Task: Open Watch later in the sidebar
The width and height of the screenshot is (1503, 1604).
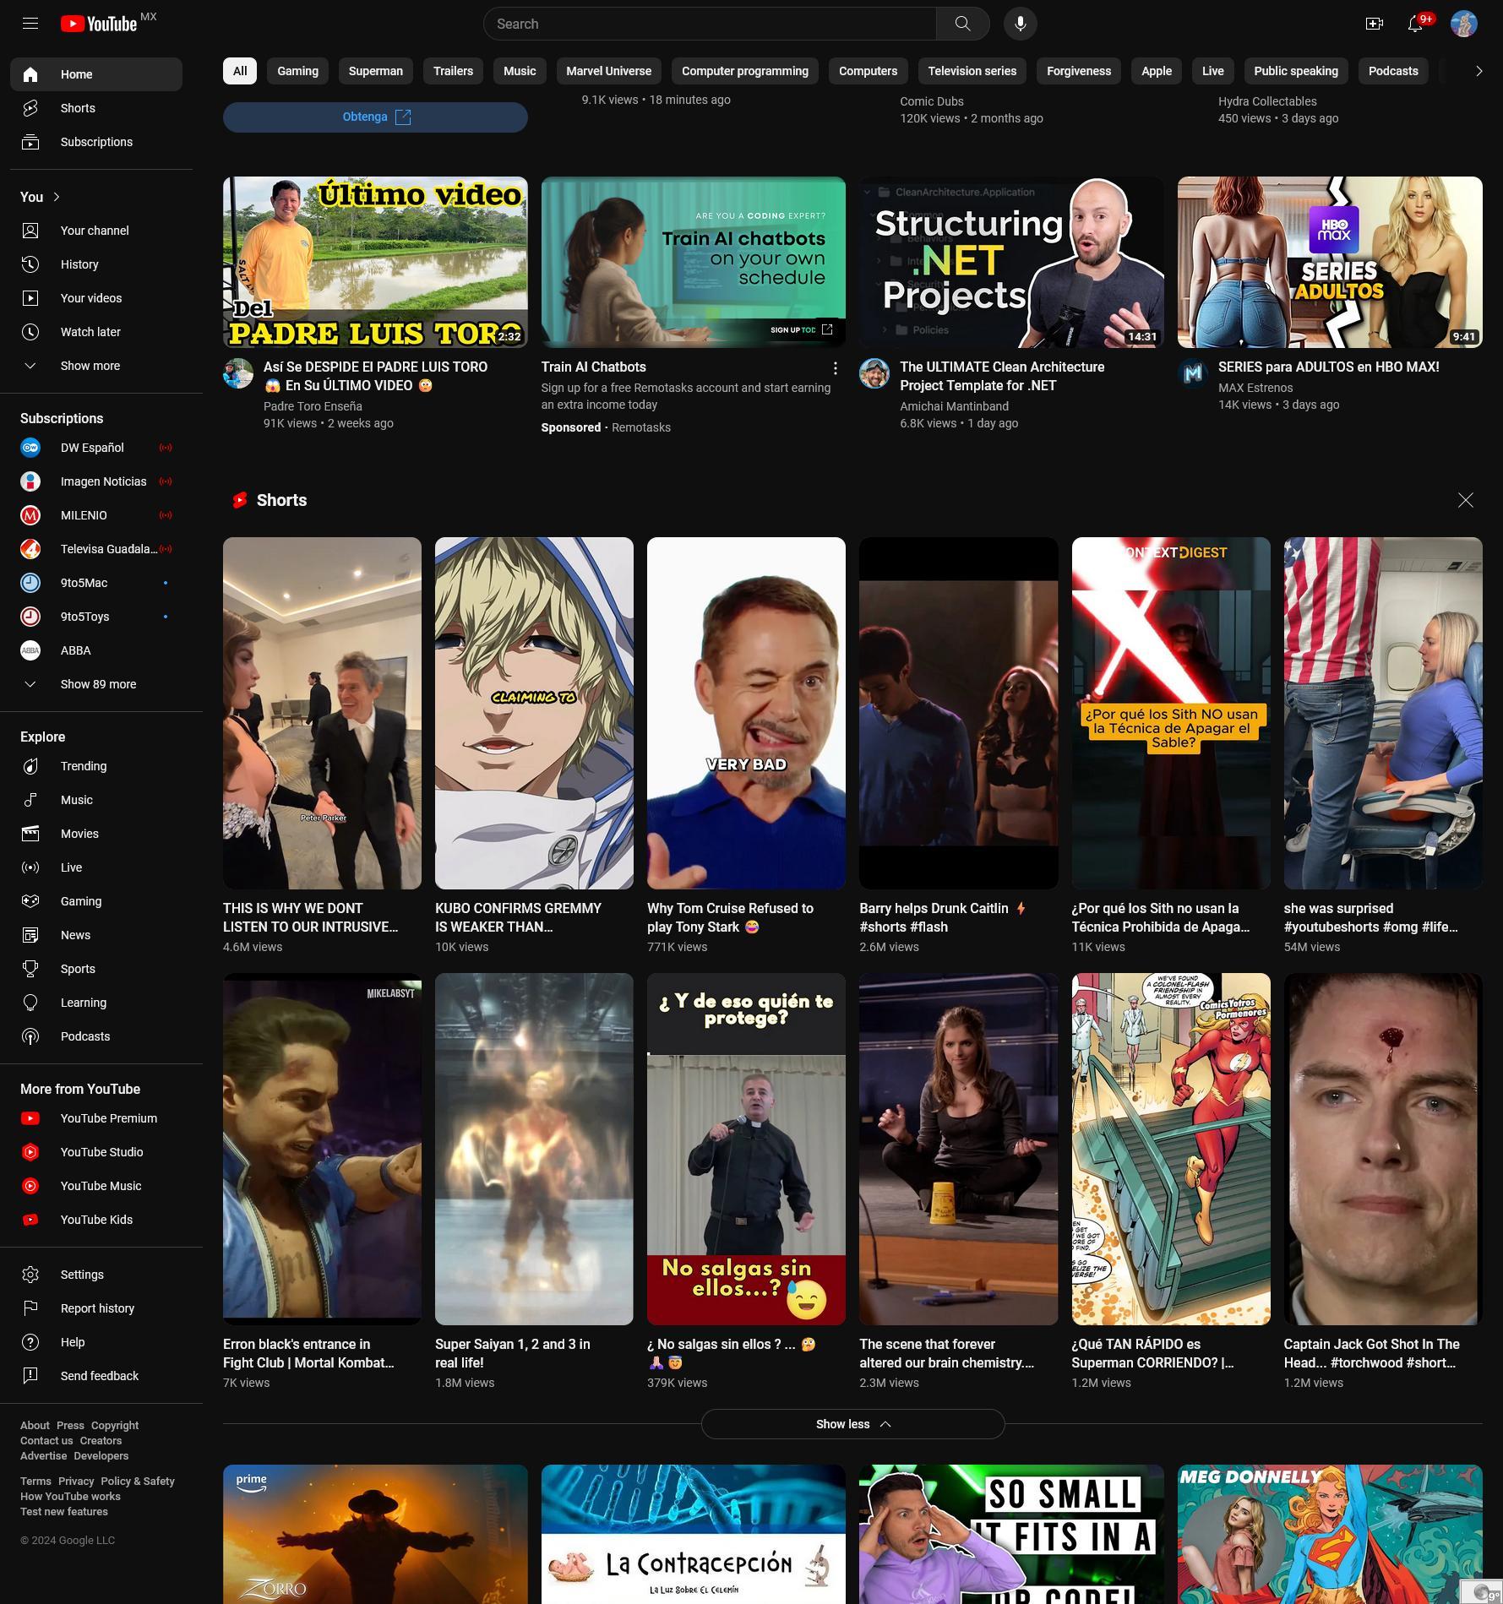Action: pos(96,332)
